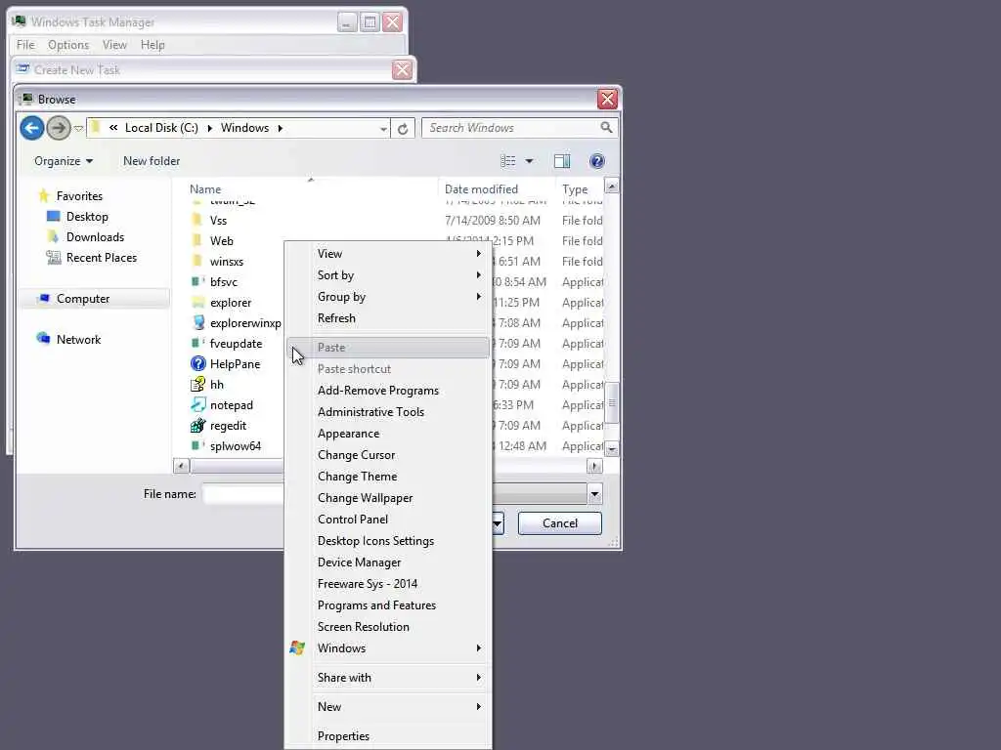Click the Network icon in sidebar

43,339
